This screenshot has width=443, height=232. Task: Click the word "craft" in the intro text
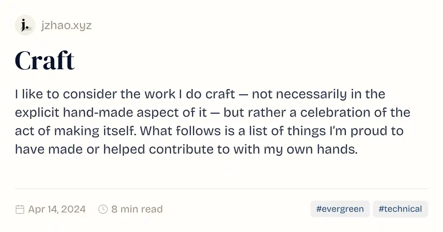[220, 94]
